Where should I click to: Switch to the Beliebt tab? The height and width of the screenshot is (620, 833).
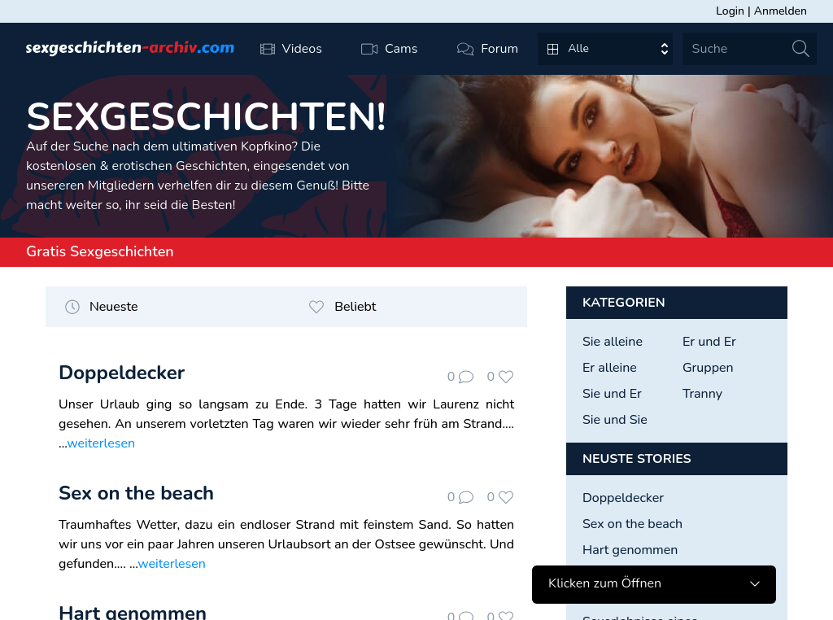355,307
